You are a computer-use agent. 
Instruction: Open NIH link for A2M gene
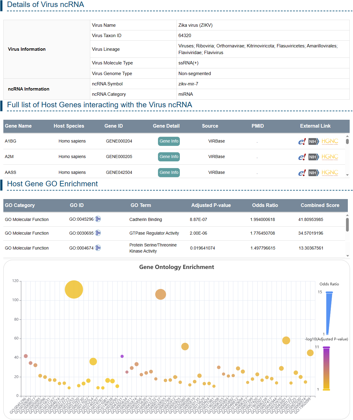(x=313, y=157)
